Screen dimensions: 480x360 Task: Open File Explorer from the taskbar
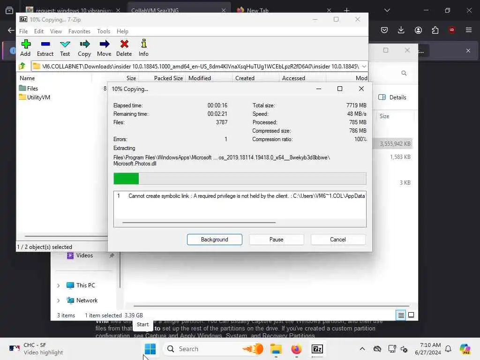click(x=276, y=349)
